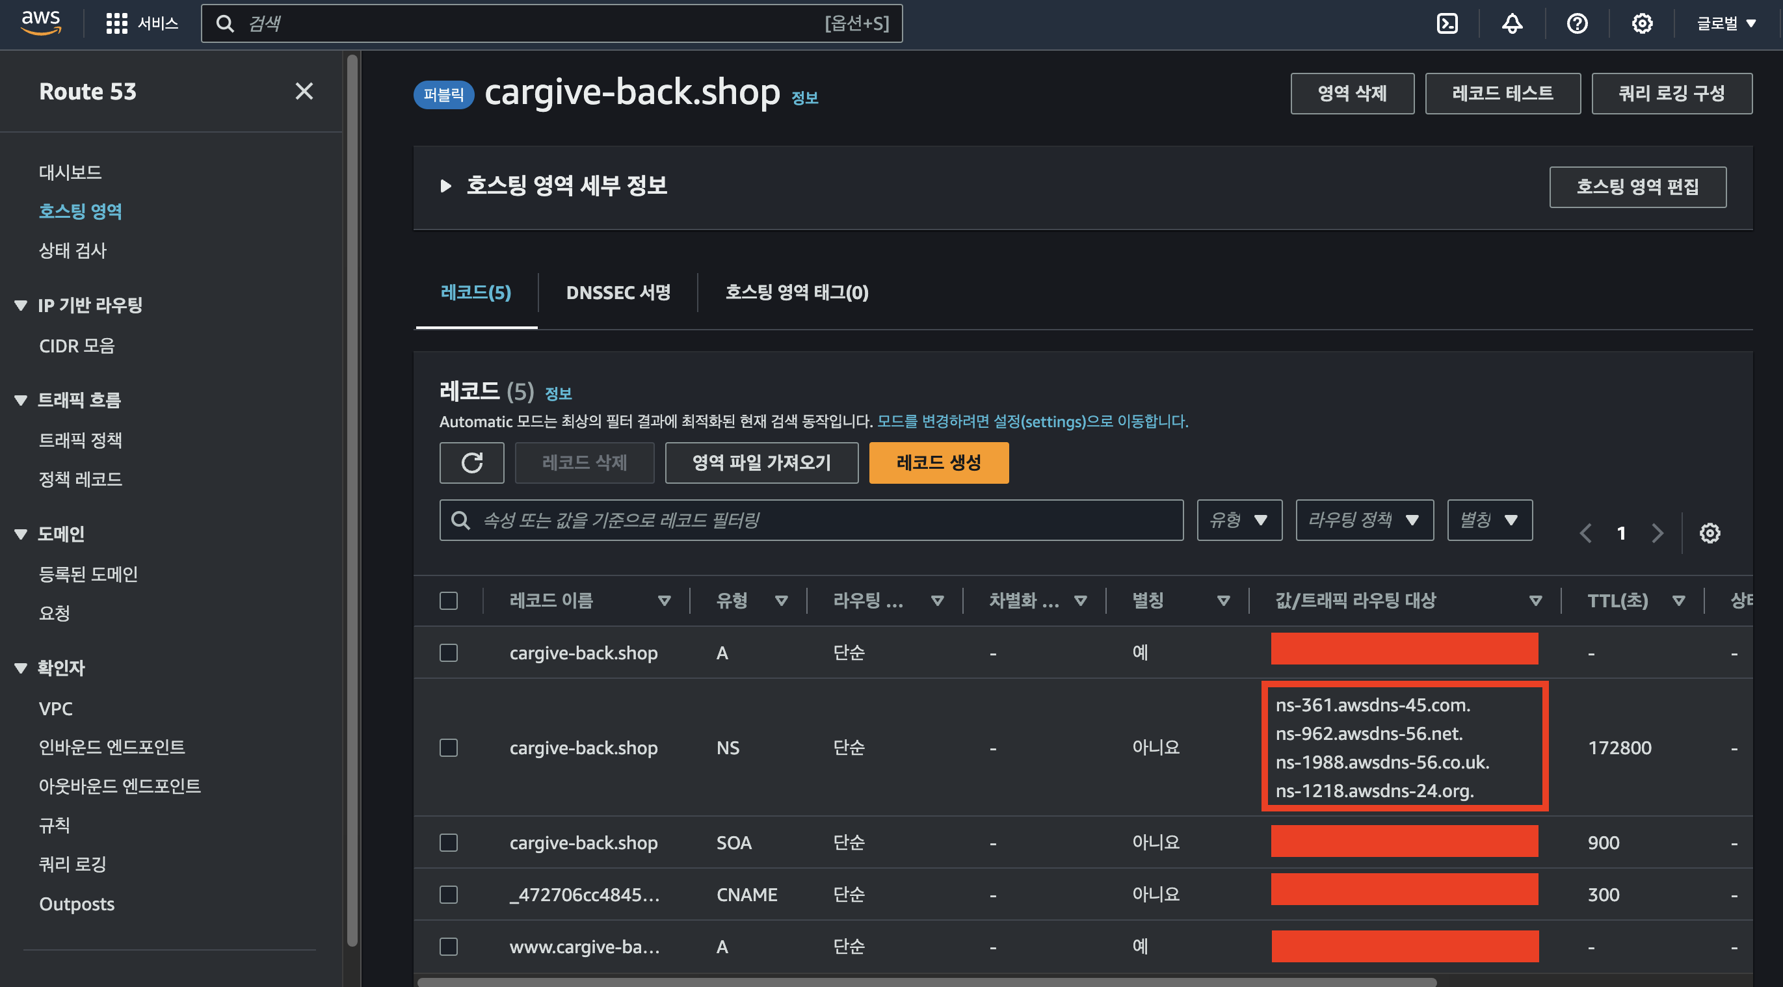Open 트래픽 정책 in sidebar
The height and width of the screenshot is (987, 1783).
[80, 440]
